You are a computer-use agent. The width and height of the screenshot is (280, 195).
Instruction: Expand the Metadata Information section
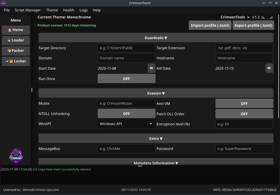[156, 163]
